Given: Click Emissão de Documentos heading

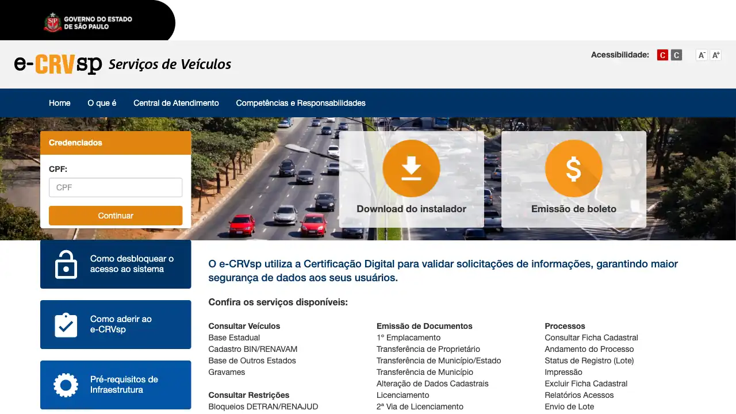Looking at the screenshot, I should [x=424, y=326].
